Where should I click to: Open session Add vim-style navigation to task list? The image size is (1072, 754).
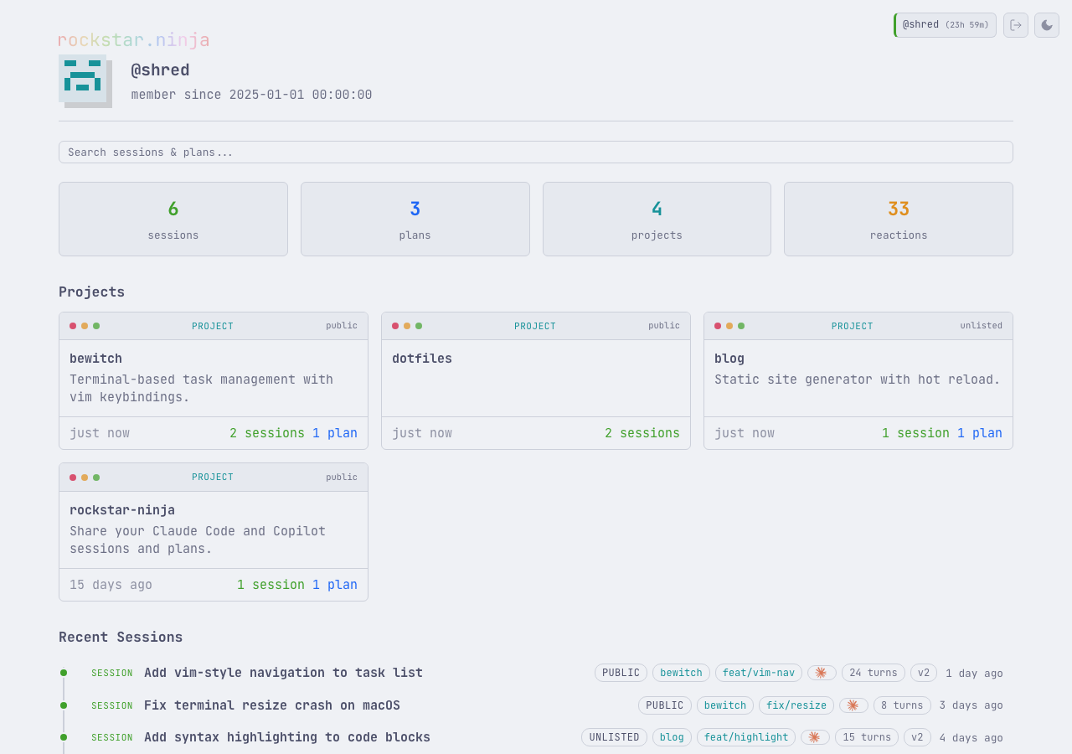point(283,672)
